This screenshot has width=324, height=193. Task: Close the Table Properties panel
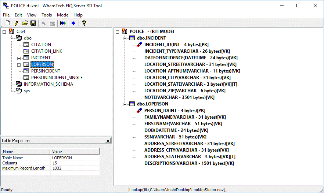(108, 141)
